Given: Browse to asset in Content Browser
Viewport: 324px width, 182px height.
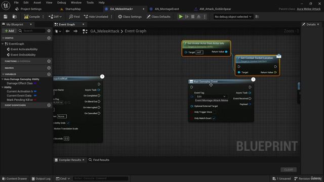Looking at the screenshot, I should point(15,17).
